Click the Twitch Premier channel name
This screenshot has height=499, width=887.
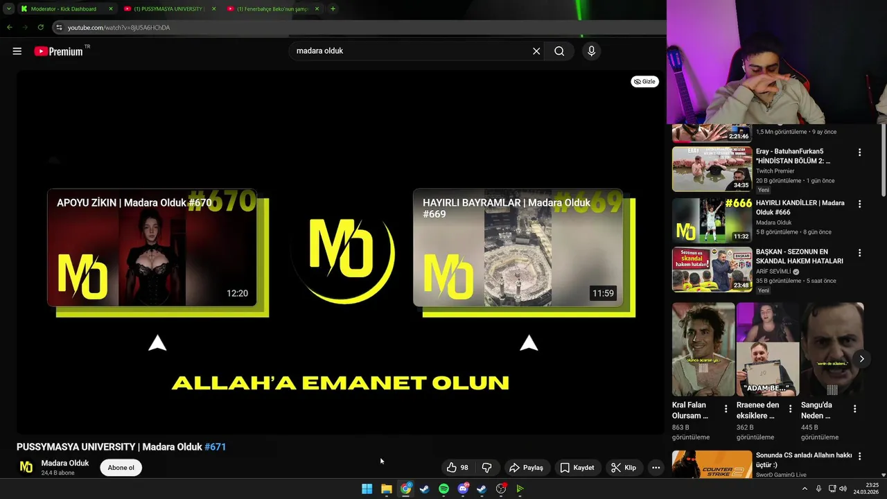click(x=775, y=171)
